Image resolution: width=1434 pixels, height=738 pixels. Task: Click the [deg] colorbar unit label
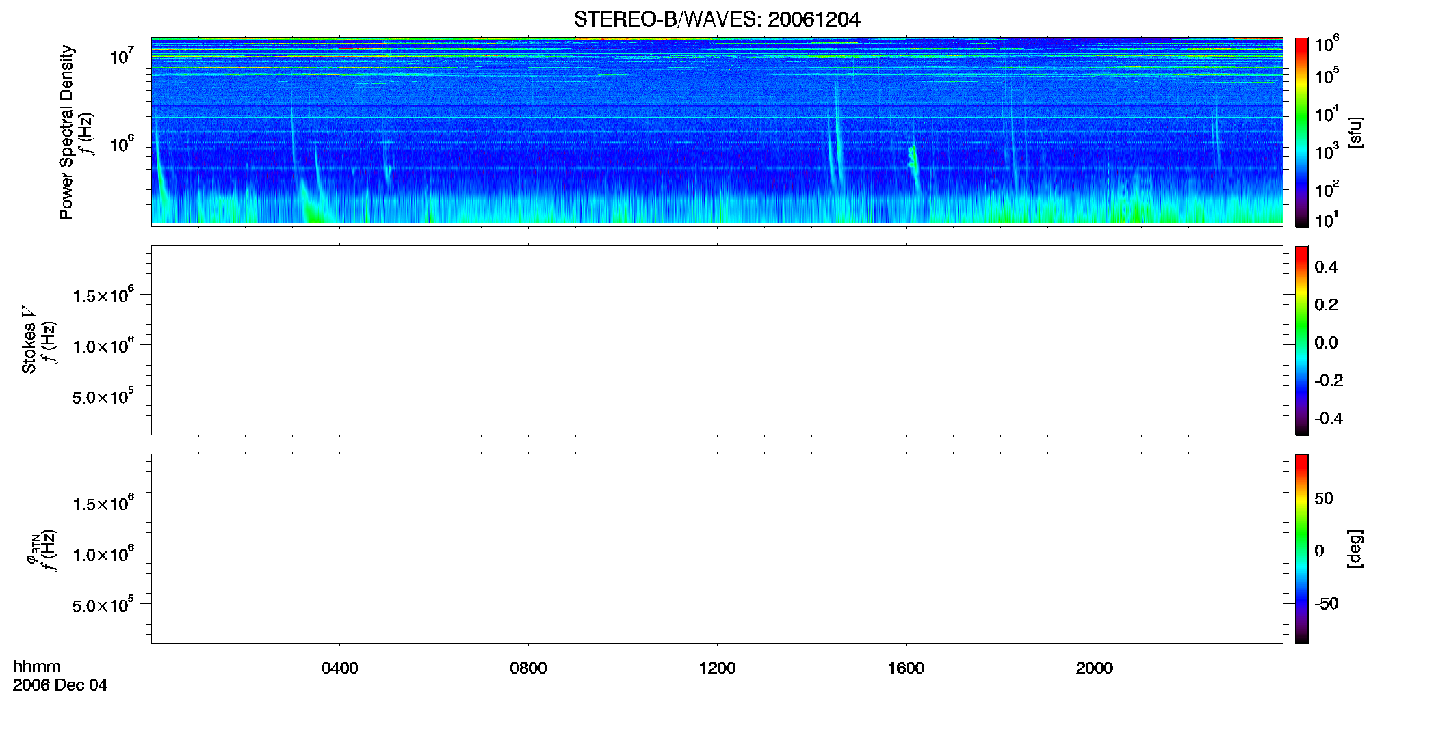point(1355,549)
